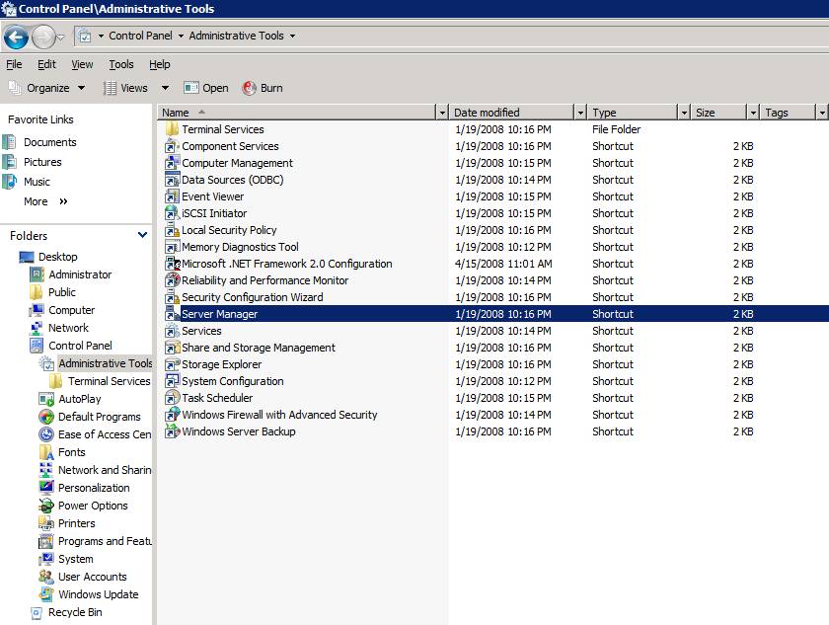Sort by the Tags column header
Image resolution: width=829 pixels, height=625 pixels.
coord(788,113)
